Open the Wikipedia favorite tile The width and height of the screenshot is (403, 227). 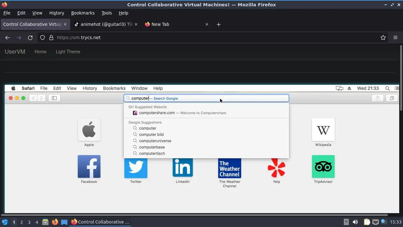point(323,130)
